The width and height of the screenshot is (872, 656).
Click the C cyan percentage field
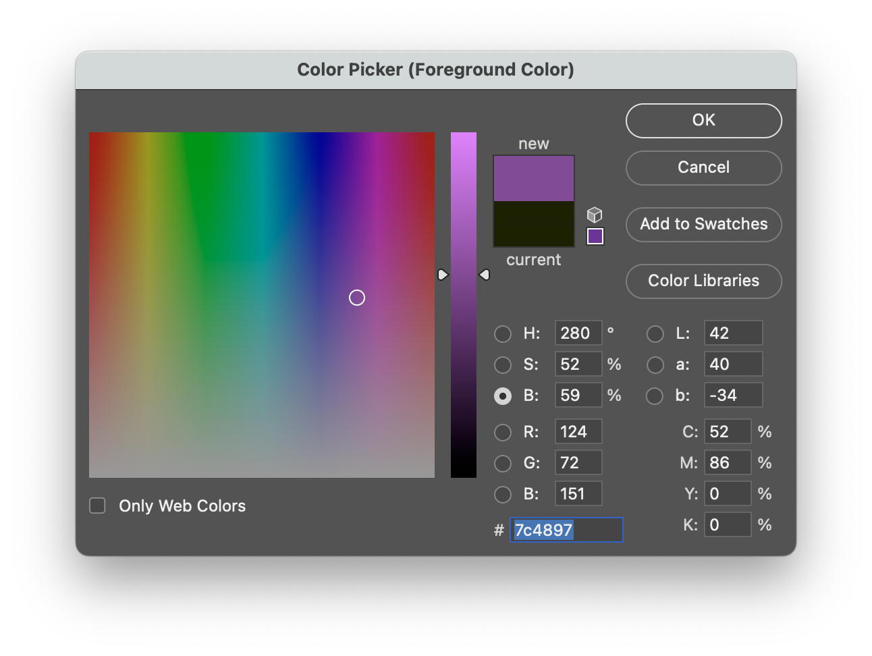pos(727,432)
